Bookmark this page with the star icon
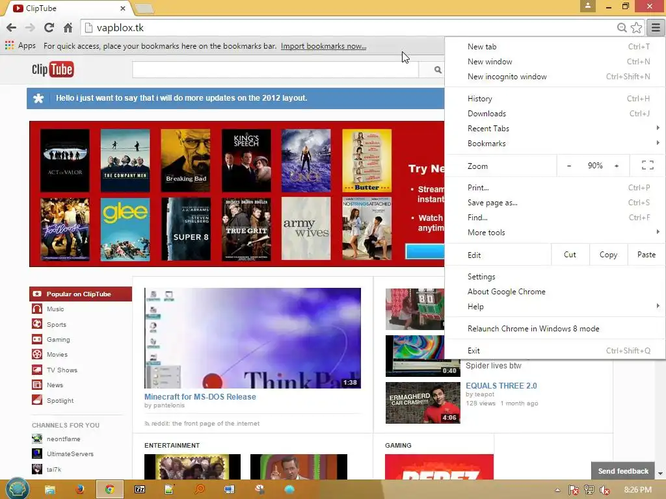This screenshot has height=499, width=666. pyautogui.click(x=636, y=28)
